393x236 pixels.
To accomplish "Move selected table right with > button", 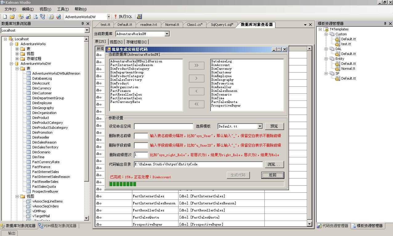I will click(196, 78).
